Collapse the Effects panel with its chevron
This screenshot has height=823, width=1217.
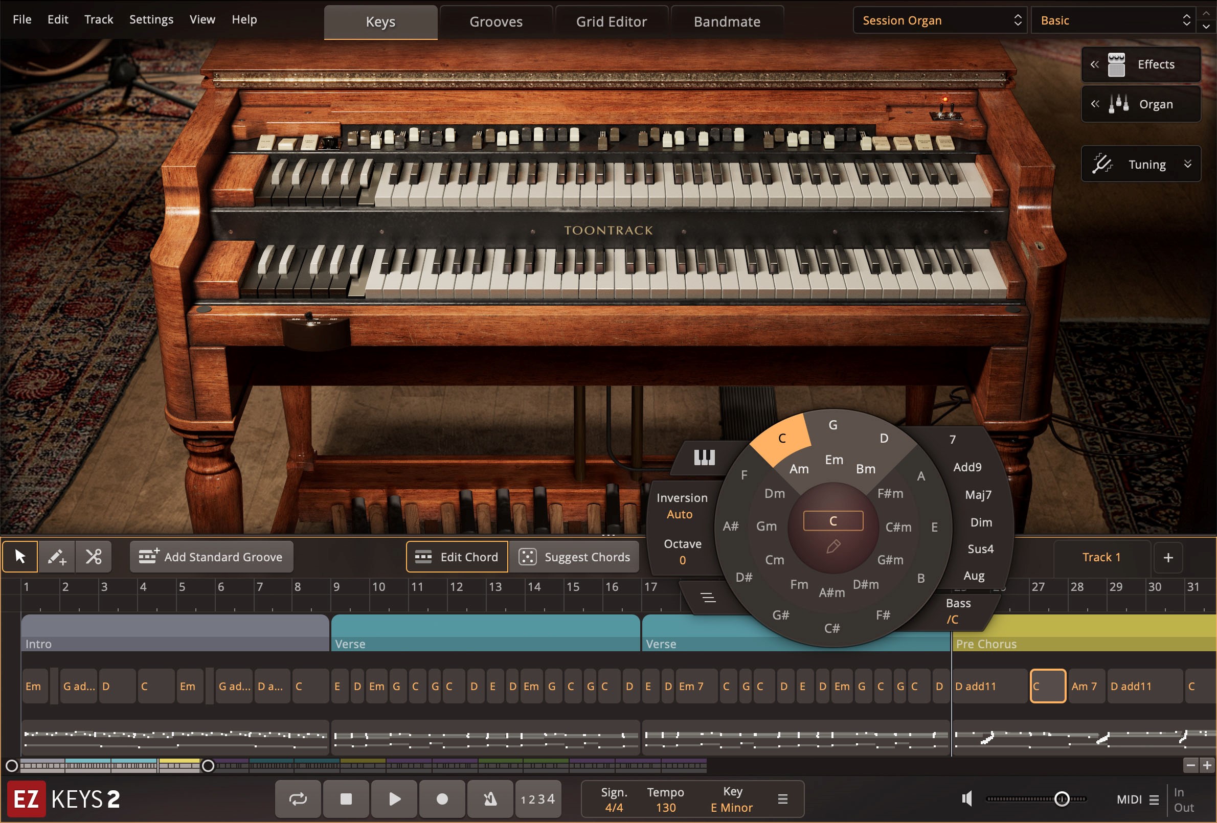(x=1095, y=64)
